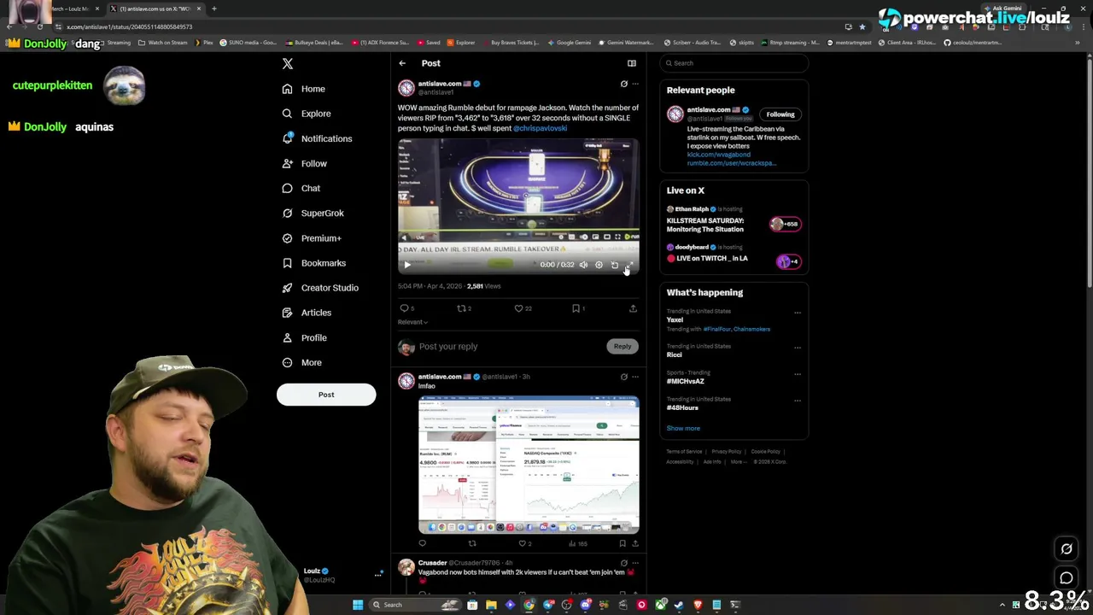
Task: Click Grok icon on Crusader's reply
Action: coord(623,563)
